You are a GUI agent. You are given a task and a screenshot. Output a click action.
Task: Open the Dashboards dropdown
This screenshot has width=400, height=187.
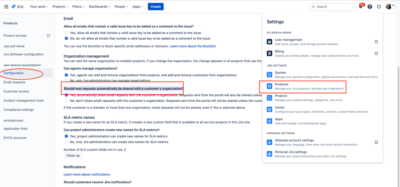99,7
